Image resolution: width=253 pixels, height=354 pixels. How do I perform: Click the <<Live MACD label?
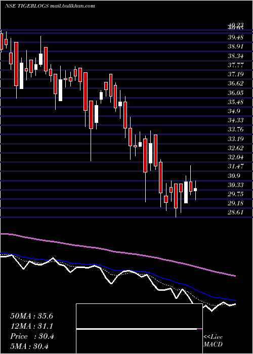213,340
